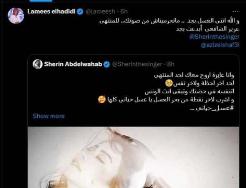
Task: Open the @lameesh handle
Action: click(x=101, y=12)
